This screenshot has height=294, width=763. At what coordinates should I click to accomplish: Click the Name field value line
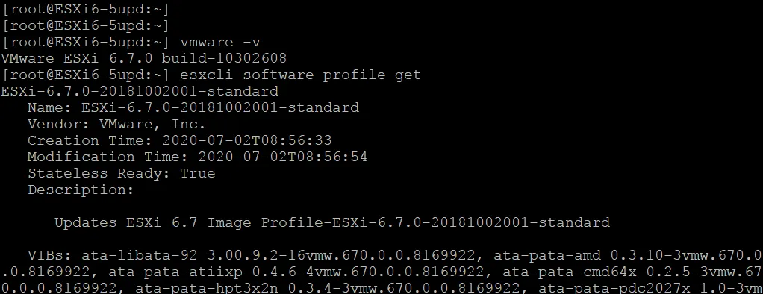(193, 107)
